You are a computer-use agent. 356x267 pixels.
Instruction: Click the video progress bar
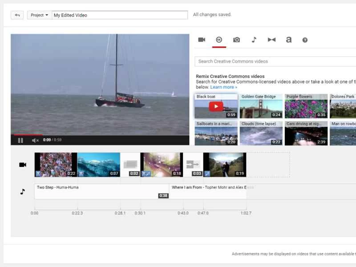coord(89,135)
